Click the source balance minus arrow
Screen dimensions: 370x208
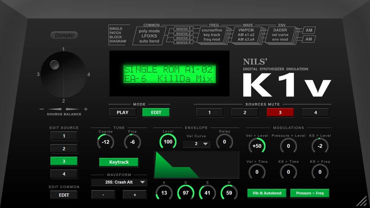(55, 109)
